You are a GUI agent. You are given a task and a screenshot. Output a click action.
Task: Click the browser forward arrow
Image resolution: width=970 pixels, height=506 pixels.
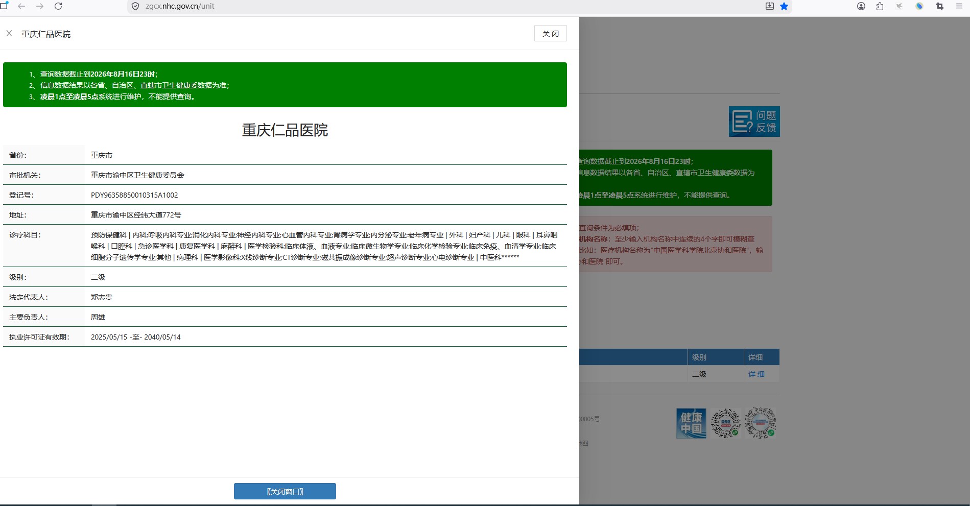point(40,6)
